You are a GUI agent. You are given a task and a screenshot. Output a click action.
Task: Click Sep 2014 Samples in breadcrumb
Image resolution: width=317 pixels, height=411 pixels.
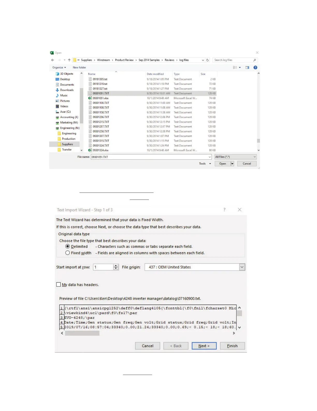(x=149, y=60)
